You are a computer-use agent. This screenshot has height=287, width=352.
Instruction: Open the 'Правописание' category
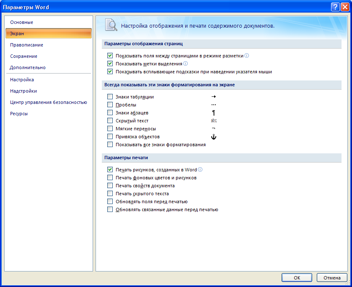pyautogui.click(x=49, y=45)
